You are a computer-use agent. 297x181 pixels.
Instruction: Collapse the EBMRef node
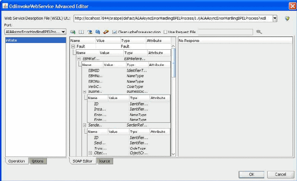79,59
